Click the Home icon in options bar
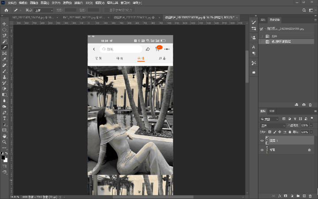The width and height of the screenshot is (318, 199). (6, 10)
